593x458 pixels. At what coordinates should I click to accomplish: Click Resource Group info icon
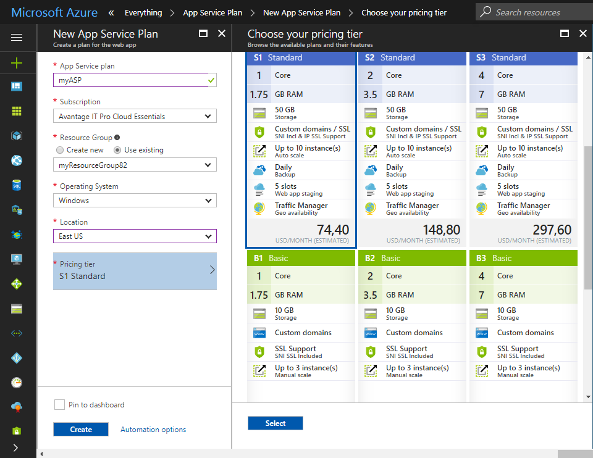coord(117,138)
